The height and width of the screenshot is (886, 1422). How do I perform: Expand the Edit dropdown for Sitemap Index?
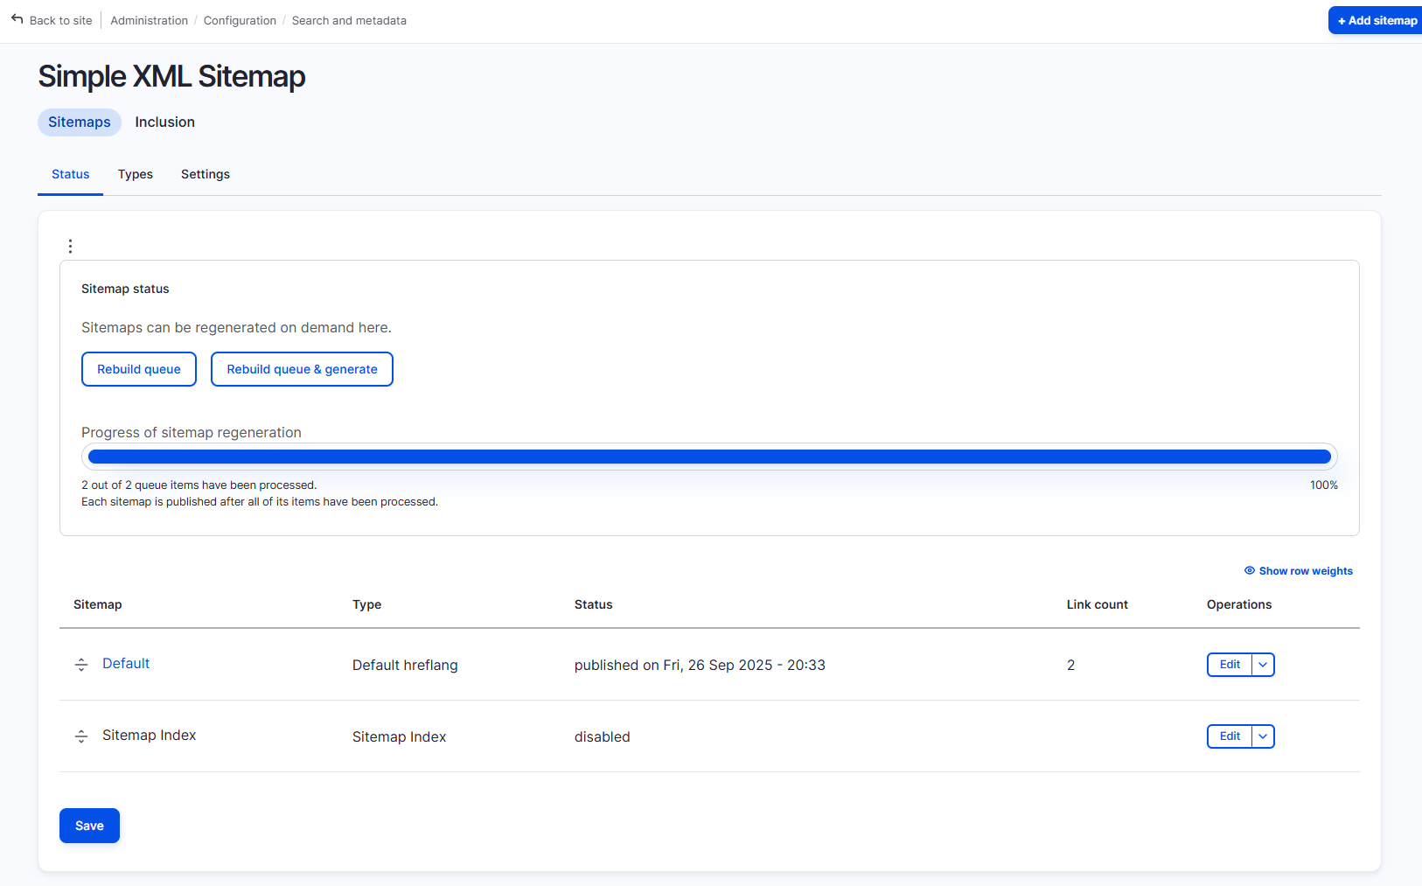[1263, 736]
